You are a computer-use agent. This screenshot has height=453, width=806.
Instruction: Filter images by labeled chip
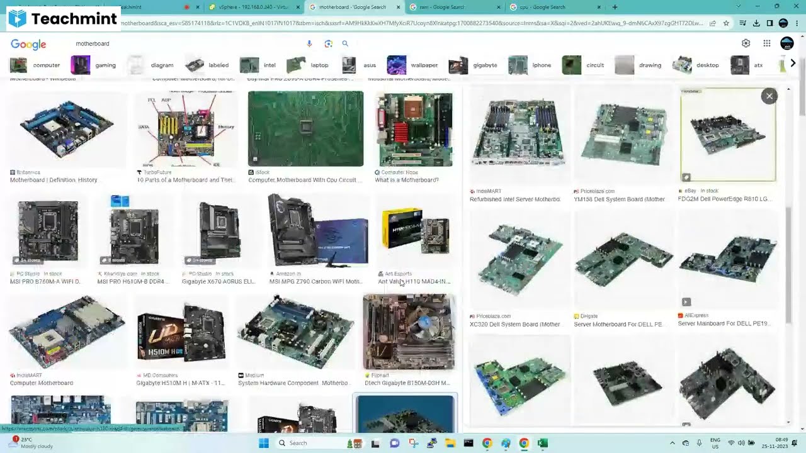click(x=207, y=65)
